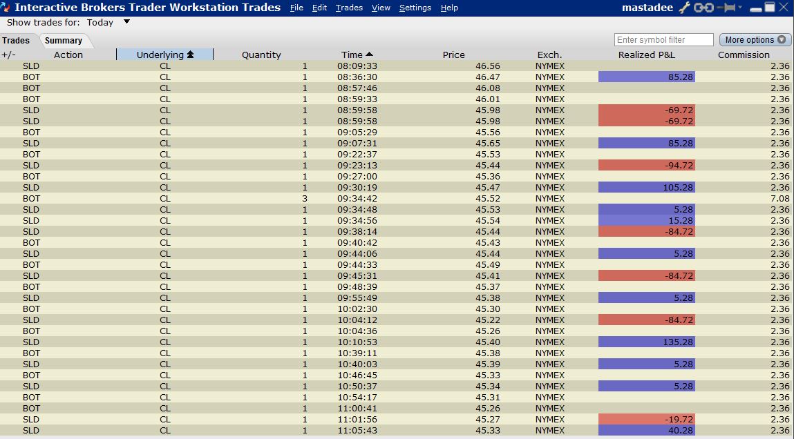Click the 105.28 realized P&L cell
The image size is (794, 439).
pos(647,187)
